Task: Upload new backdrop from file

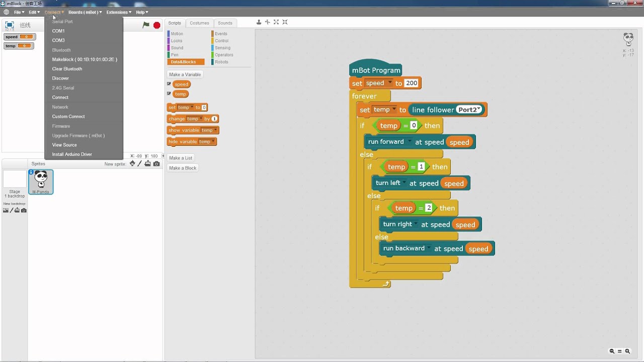Action: pyautogui.click(x=17, y=210)
